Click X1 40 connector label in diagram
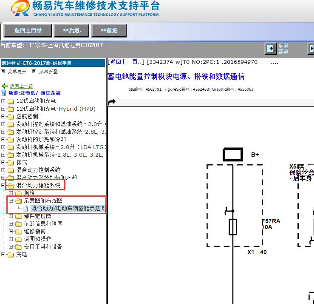This screenshot has width=314, height=304. coord(257,252)
